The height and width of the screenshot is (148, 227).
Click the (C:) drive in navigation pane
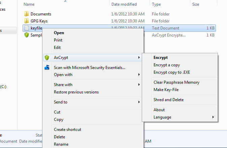[x=3, y=87]
